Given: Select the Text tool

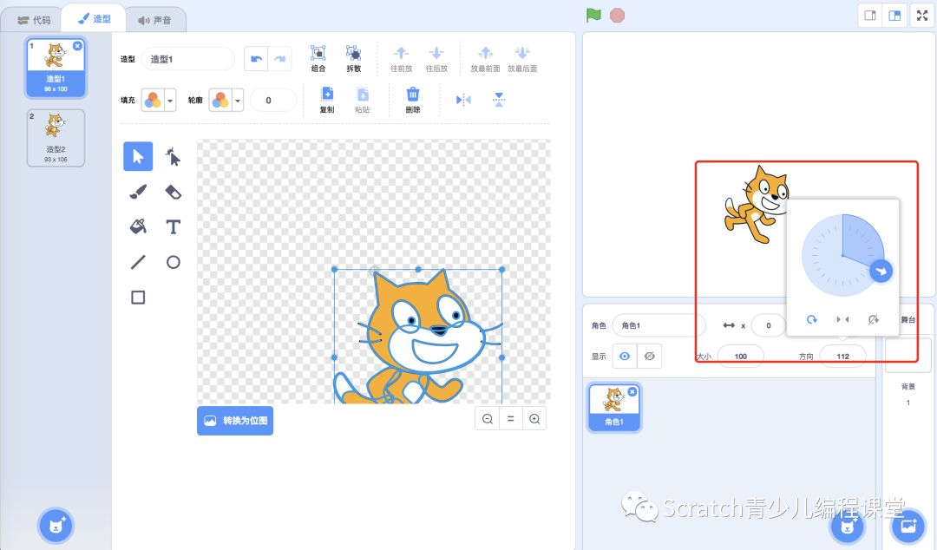Looking at the screenshot, I should [173, 226].
